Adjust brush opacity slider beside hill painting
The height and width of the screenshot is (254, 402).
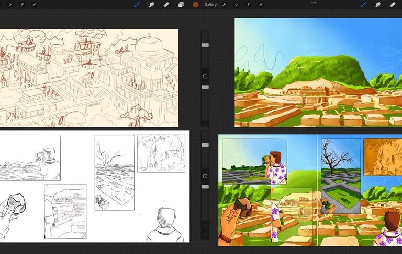coord(205,87)
